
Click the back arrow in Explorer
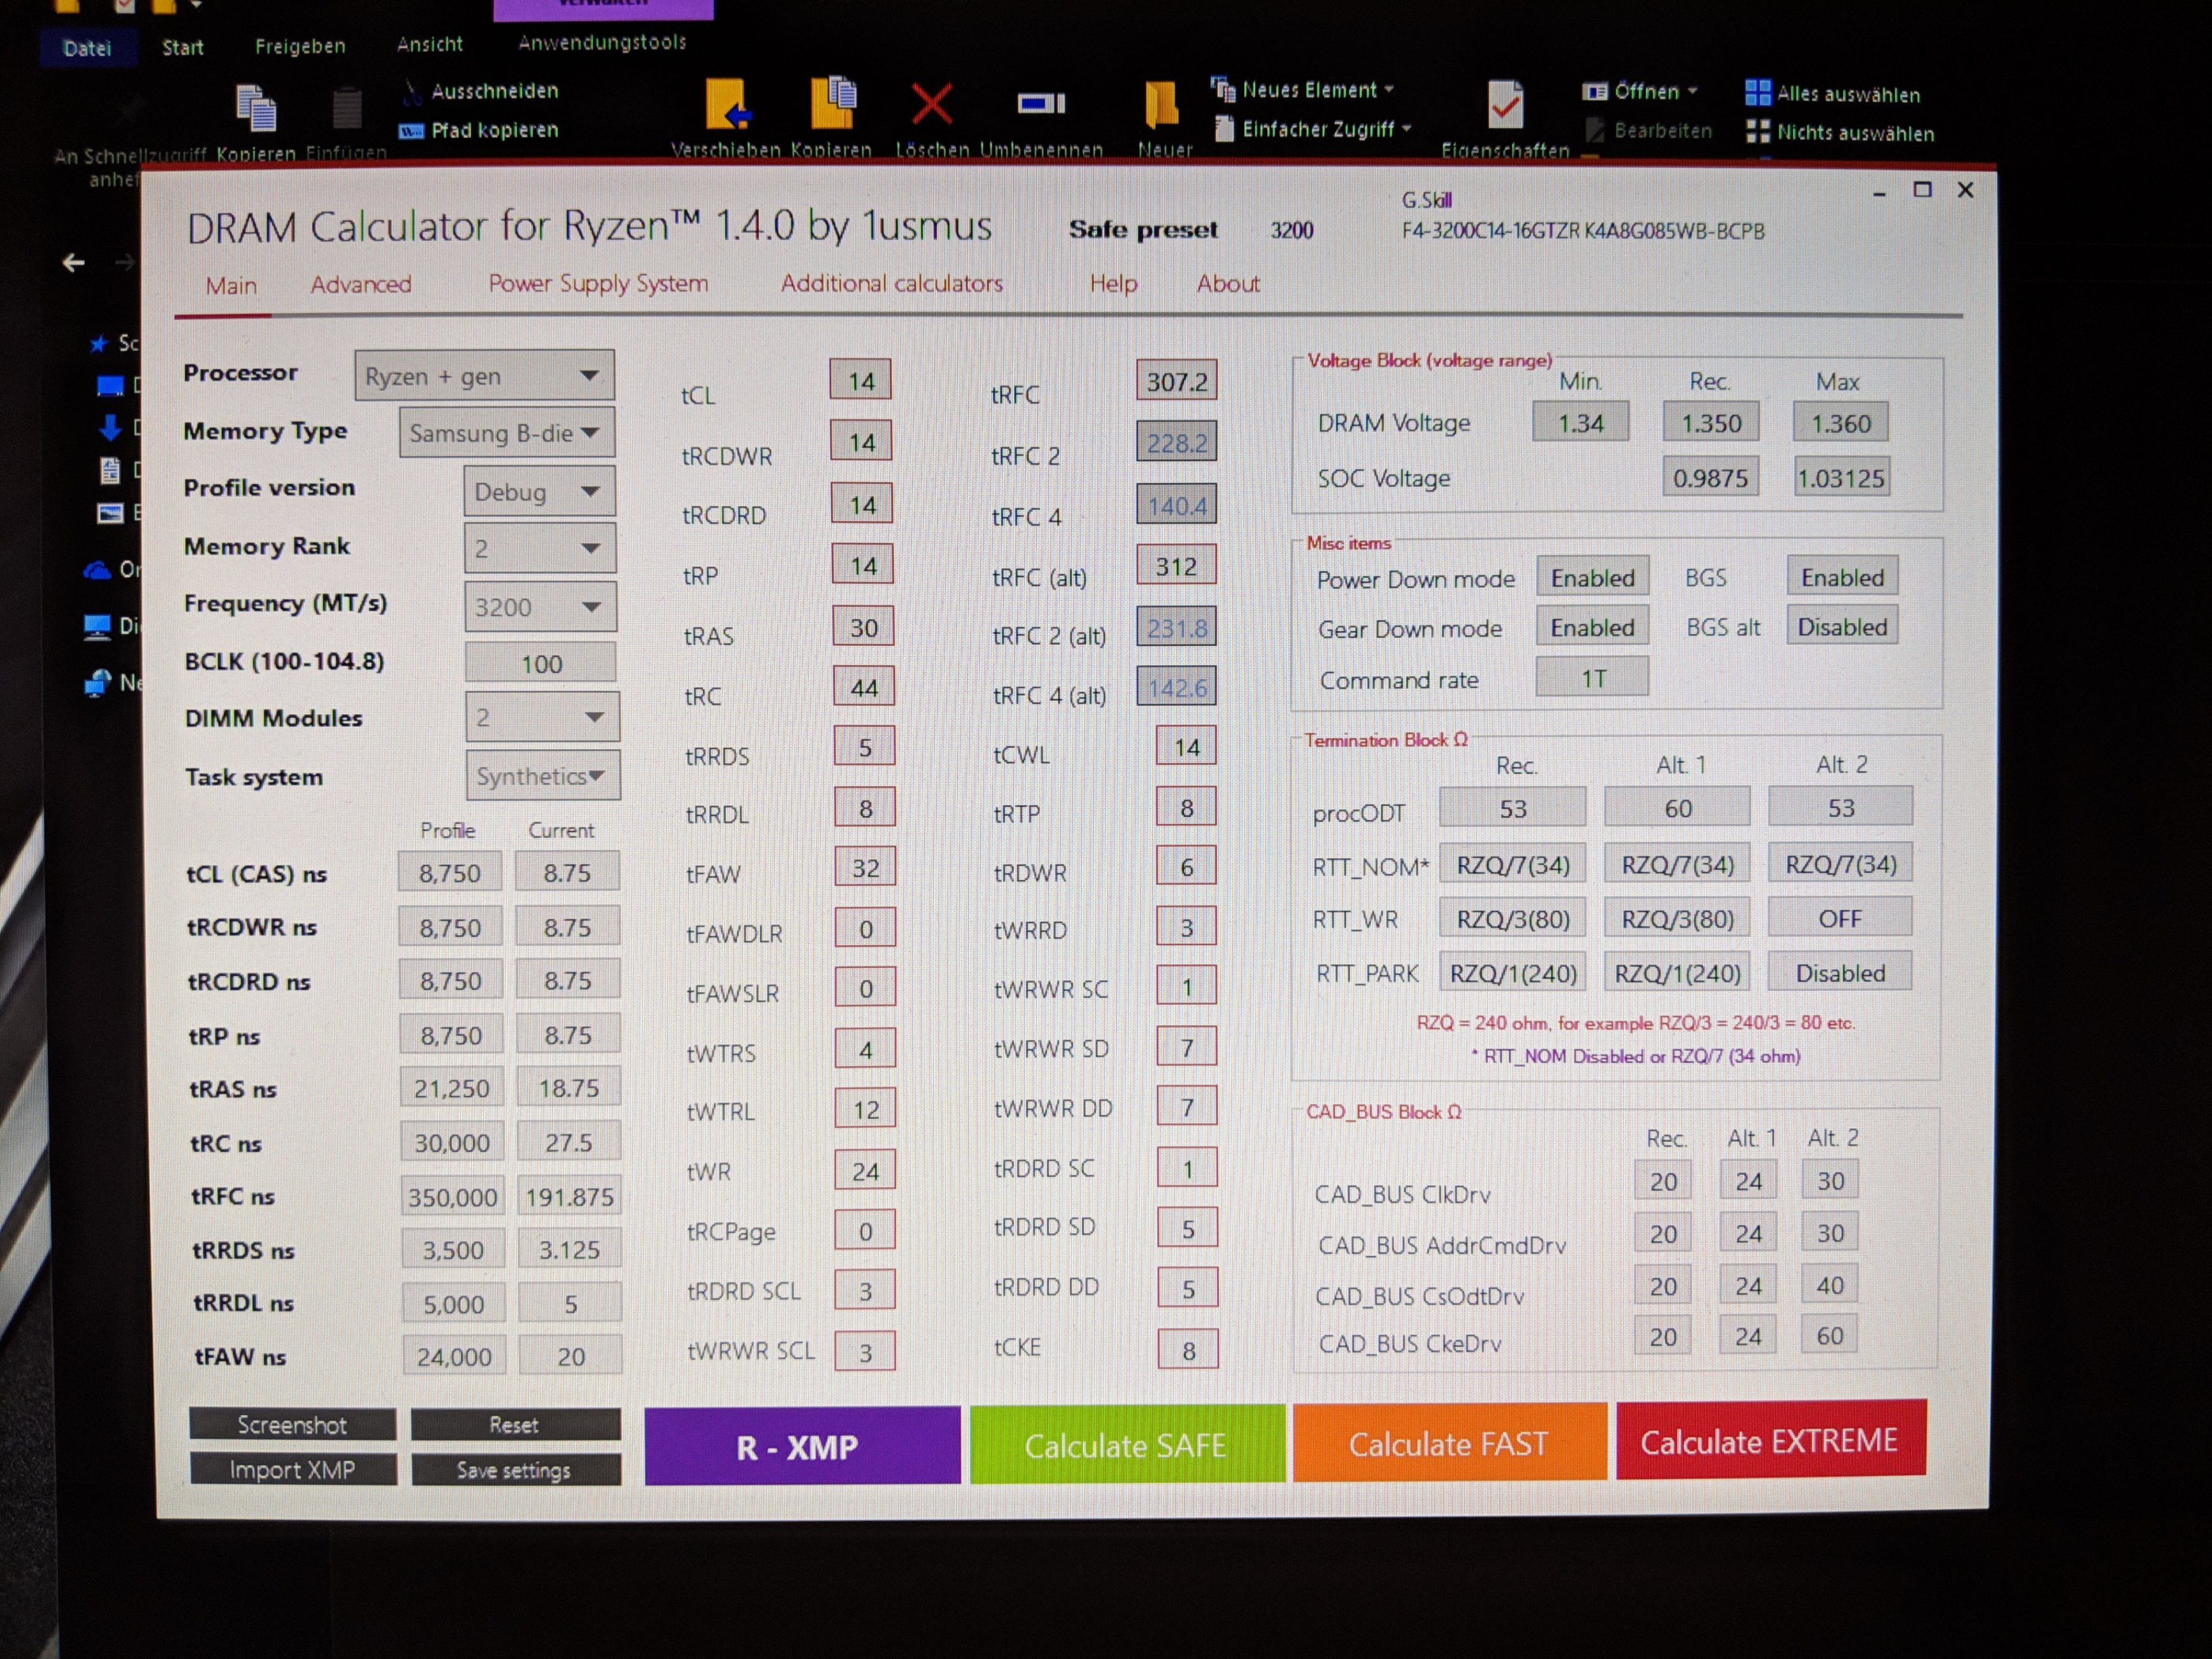pyautogui.click(x=74, y=263)
